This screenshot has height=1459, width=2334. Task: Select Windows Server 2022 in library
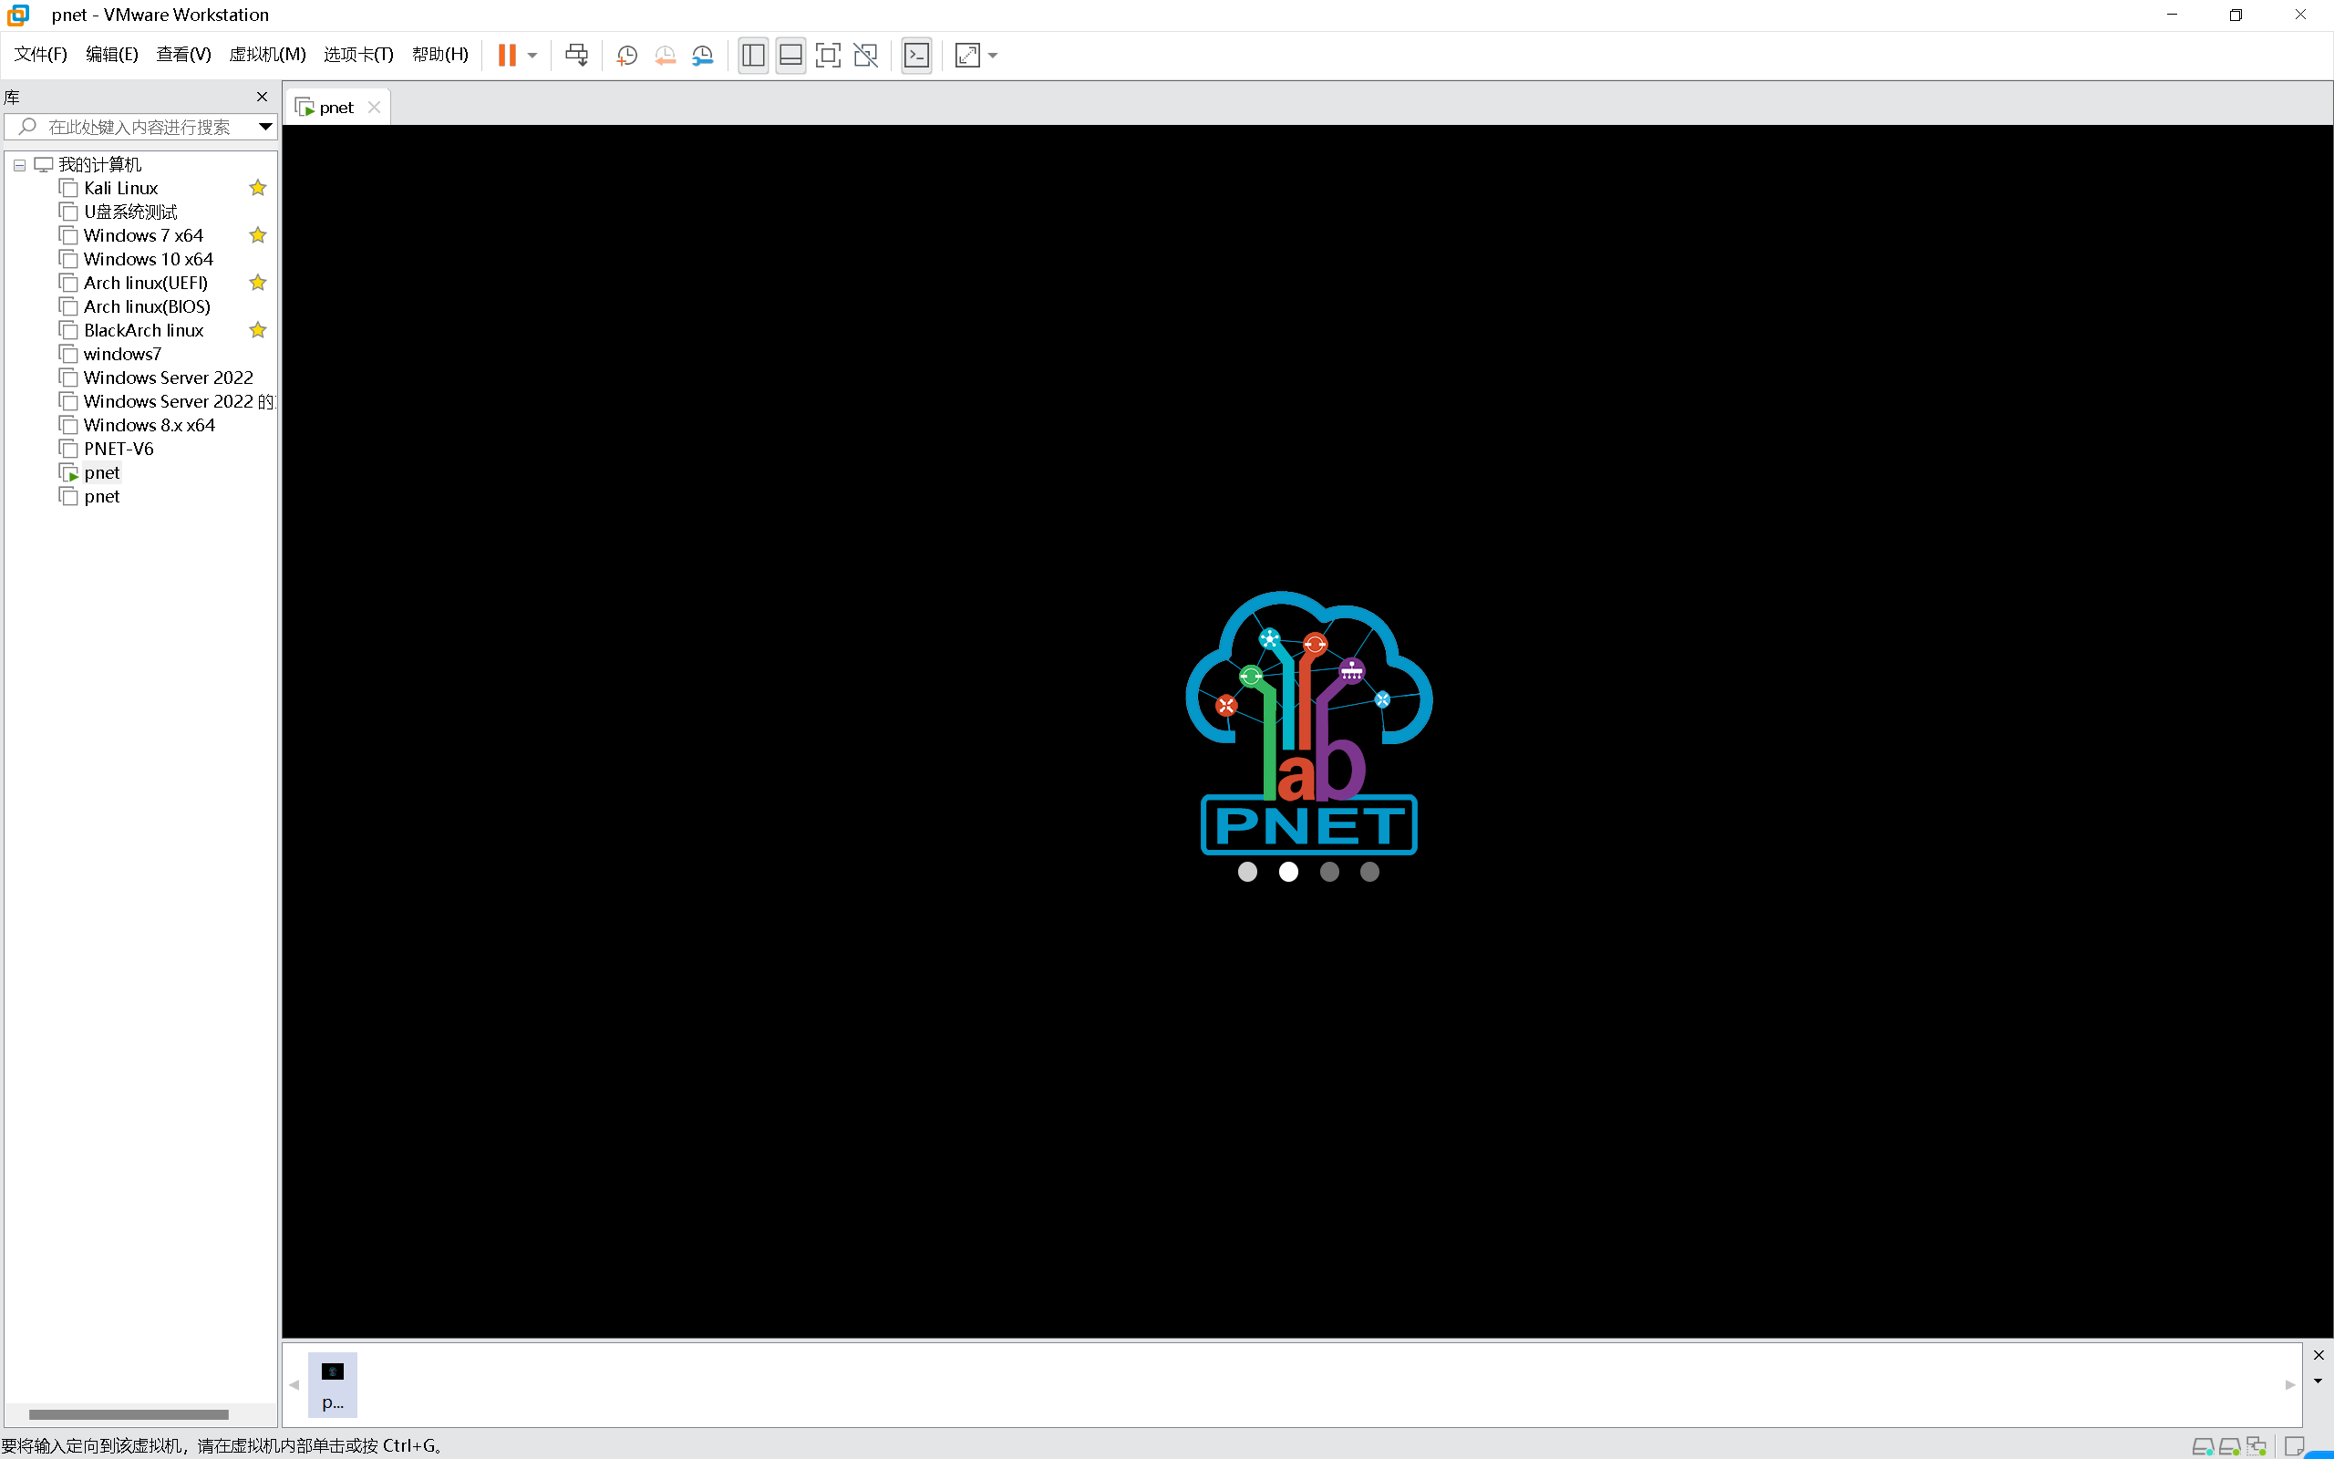pyautogui.click(x=168, y=378)
